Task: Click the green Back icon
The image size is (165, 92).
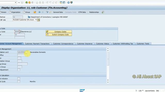Action: coord(27,3)
